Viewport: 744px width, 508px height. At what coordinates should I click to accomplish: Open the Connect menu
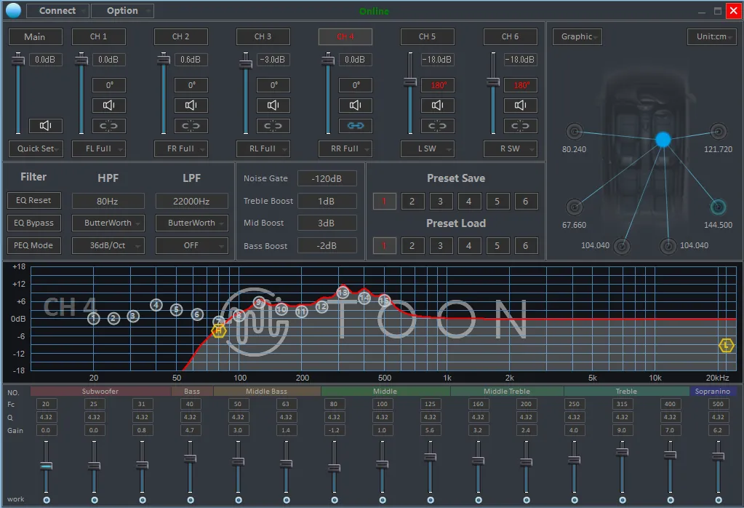point(57,11)
